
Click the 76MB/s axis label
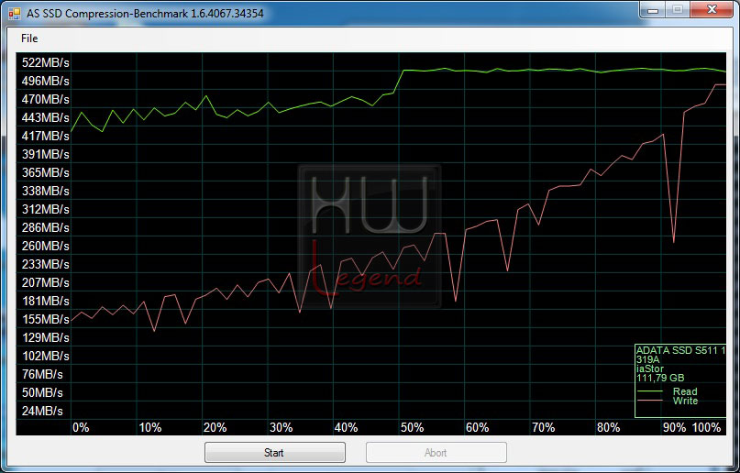(42, 374)
